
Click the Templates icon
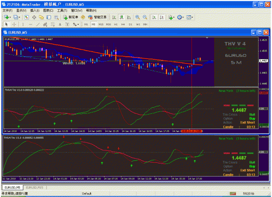point(188,17)
